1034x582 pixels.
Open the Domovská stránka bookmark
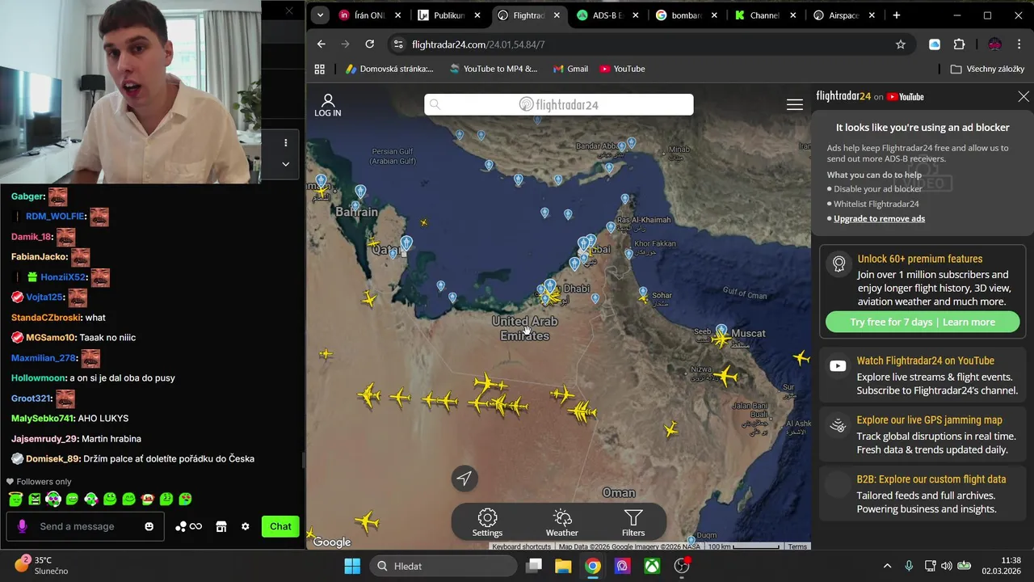pyautogui.click(x=389, y=70)
